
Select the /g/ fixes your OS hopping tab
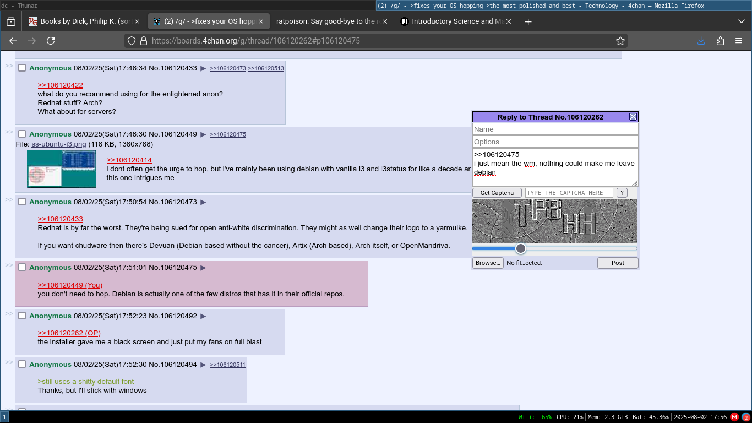point(209,21)
